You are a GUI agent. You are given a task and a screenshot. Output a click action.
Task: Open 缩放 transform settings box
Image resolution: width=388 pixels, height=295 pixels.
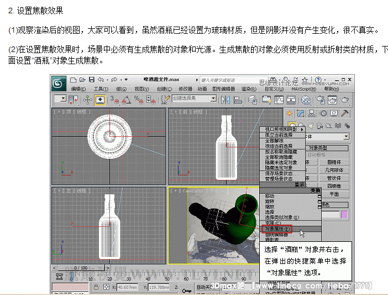pyautogui.click(x=319, y=207)
